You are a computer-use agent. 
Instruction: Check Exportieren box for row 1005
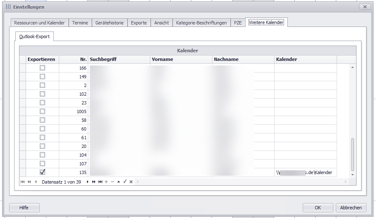point(42,111)
